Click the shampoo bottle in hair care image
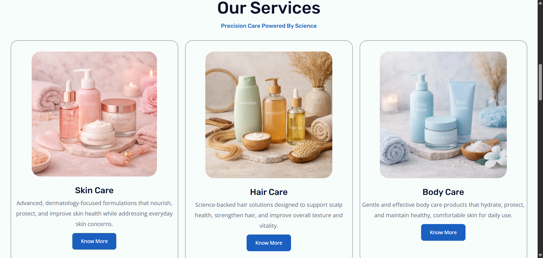The width and height of the screenshot is (543, 258). 248,107
